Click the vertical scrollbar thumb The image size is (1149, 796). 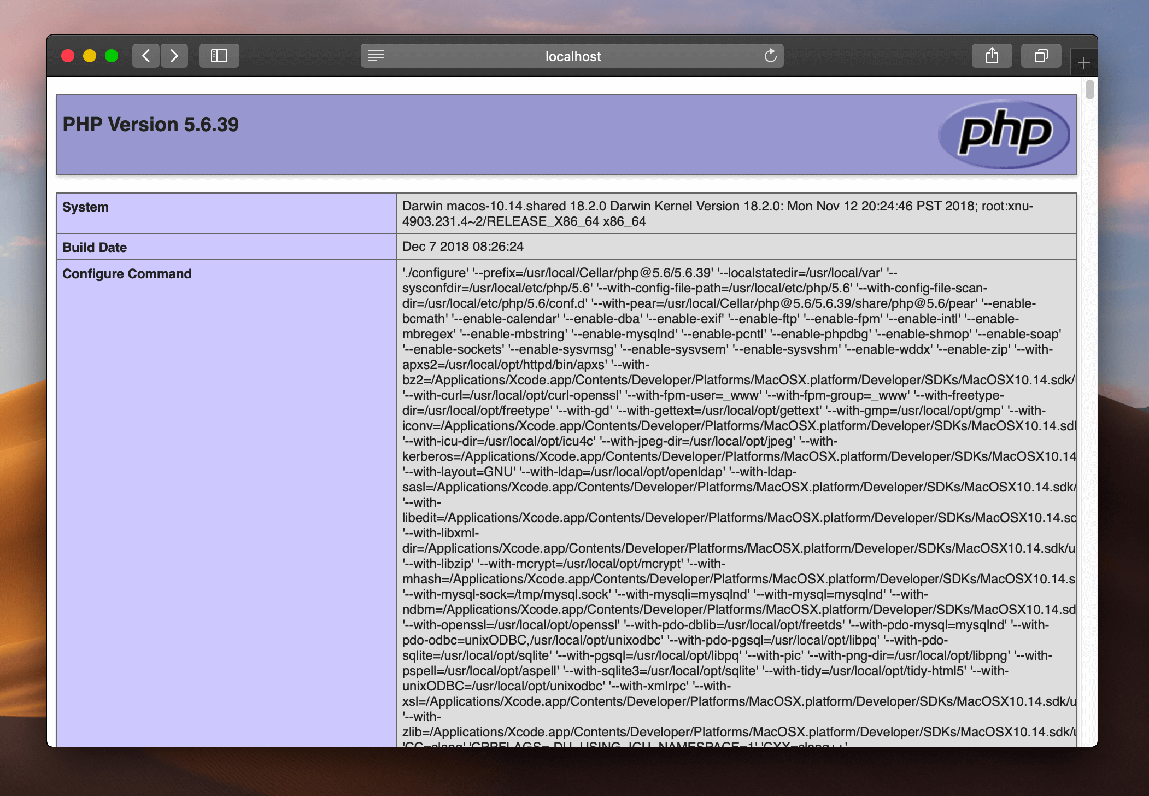point(1089,90)
